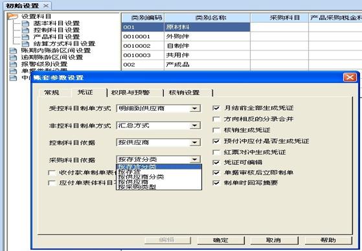The height and width of the screenshot is (251, 362).
Task: Enable 收付款单制单表体 checkbox
Action: point(52,173)
